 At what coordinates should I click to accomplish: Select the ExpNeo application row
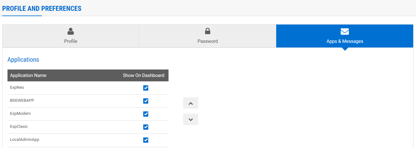pyautogui.click(x=88, y=88)
